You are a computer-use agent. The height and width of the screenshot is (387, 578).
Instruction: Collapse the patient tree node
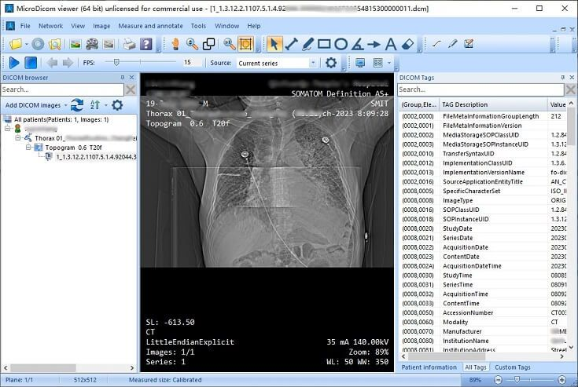(x=7, y=129)
